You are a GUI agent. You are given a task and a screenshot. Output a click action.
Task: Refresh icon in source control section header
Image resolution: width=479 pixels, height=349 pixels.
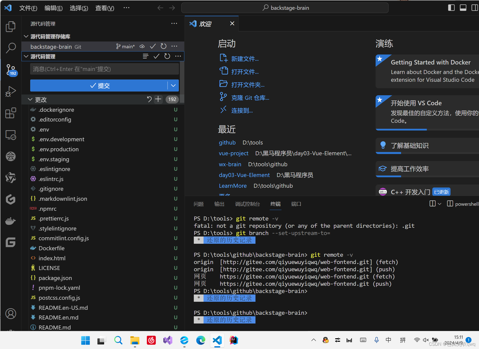(x=167, y=56)
